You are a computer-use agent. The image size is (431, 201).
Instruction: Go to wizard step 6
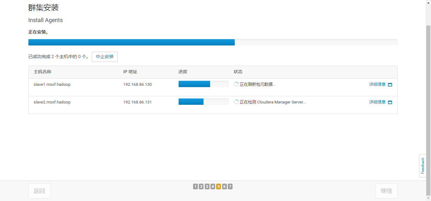pyautogui.click(x=224, y=186)
